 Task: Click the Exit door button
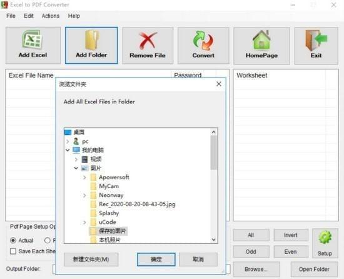[x=316, y=46]
